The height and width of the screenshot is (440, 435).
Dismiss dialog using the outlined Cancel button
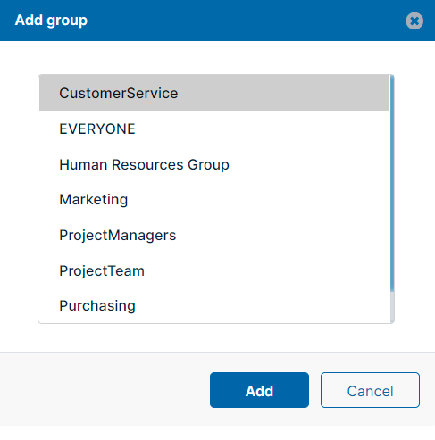370,390
